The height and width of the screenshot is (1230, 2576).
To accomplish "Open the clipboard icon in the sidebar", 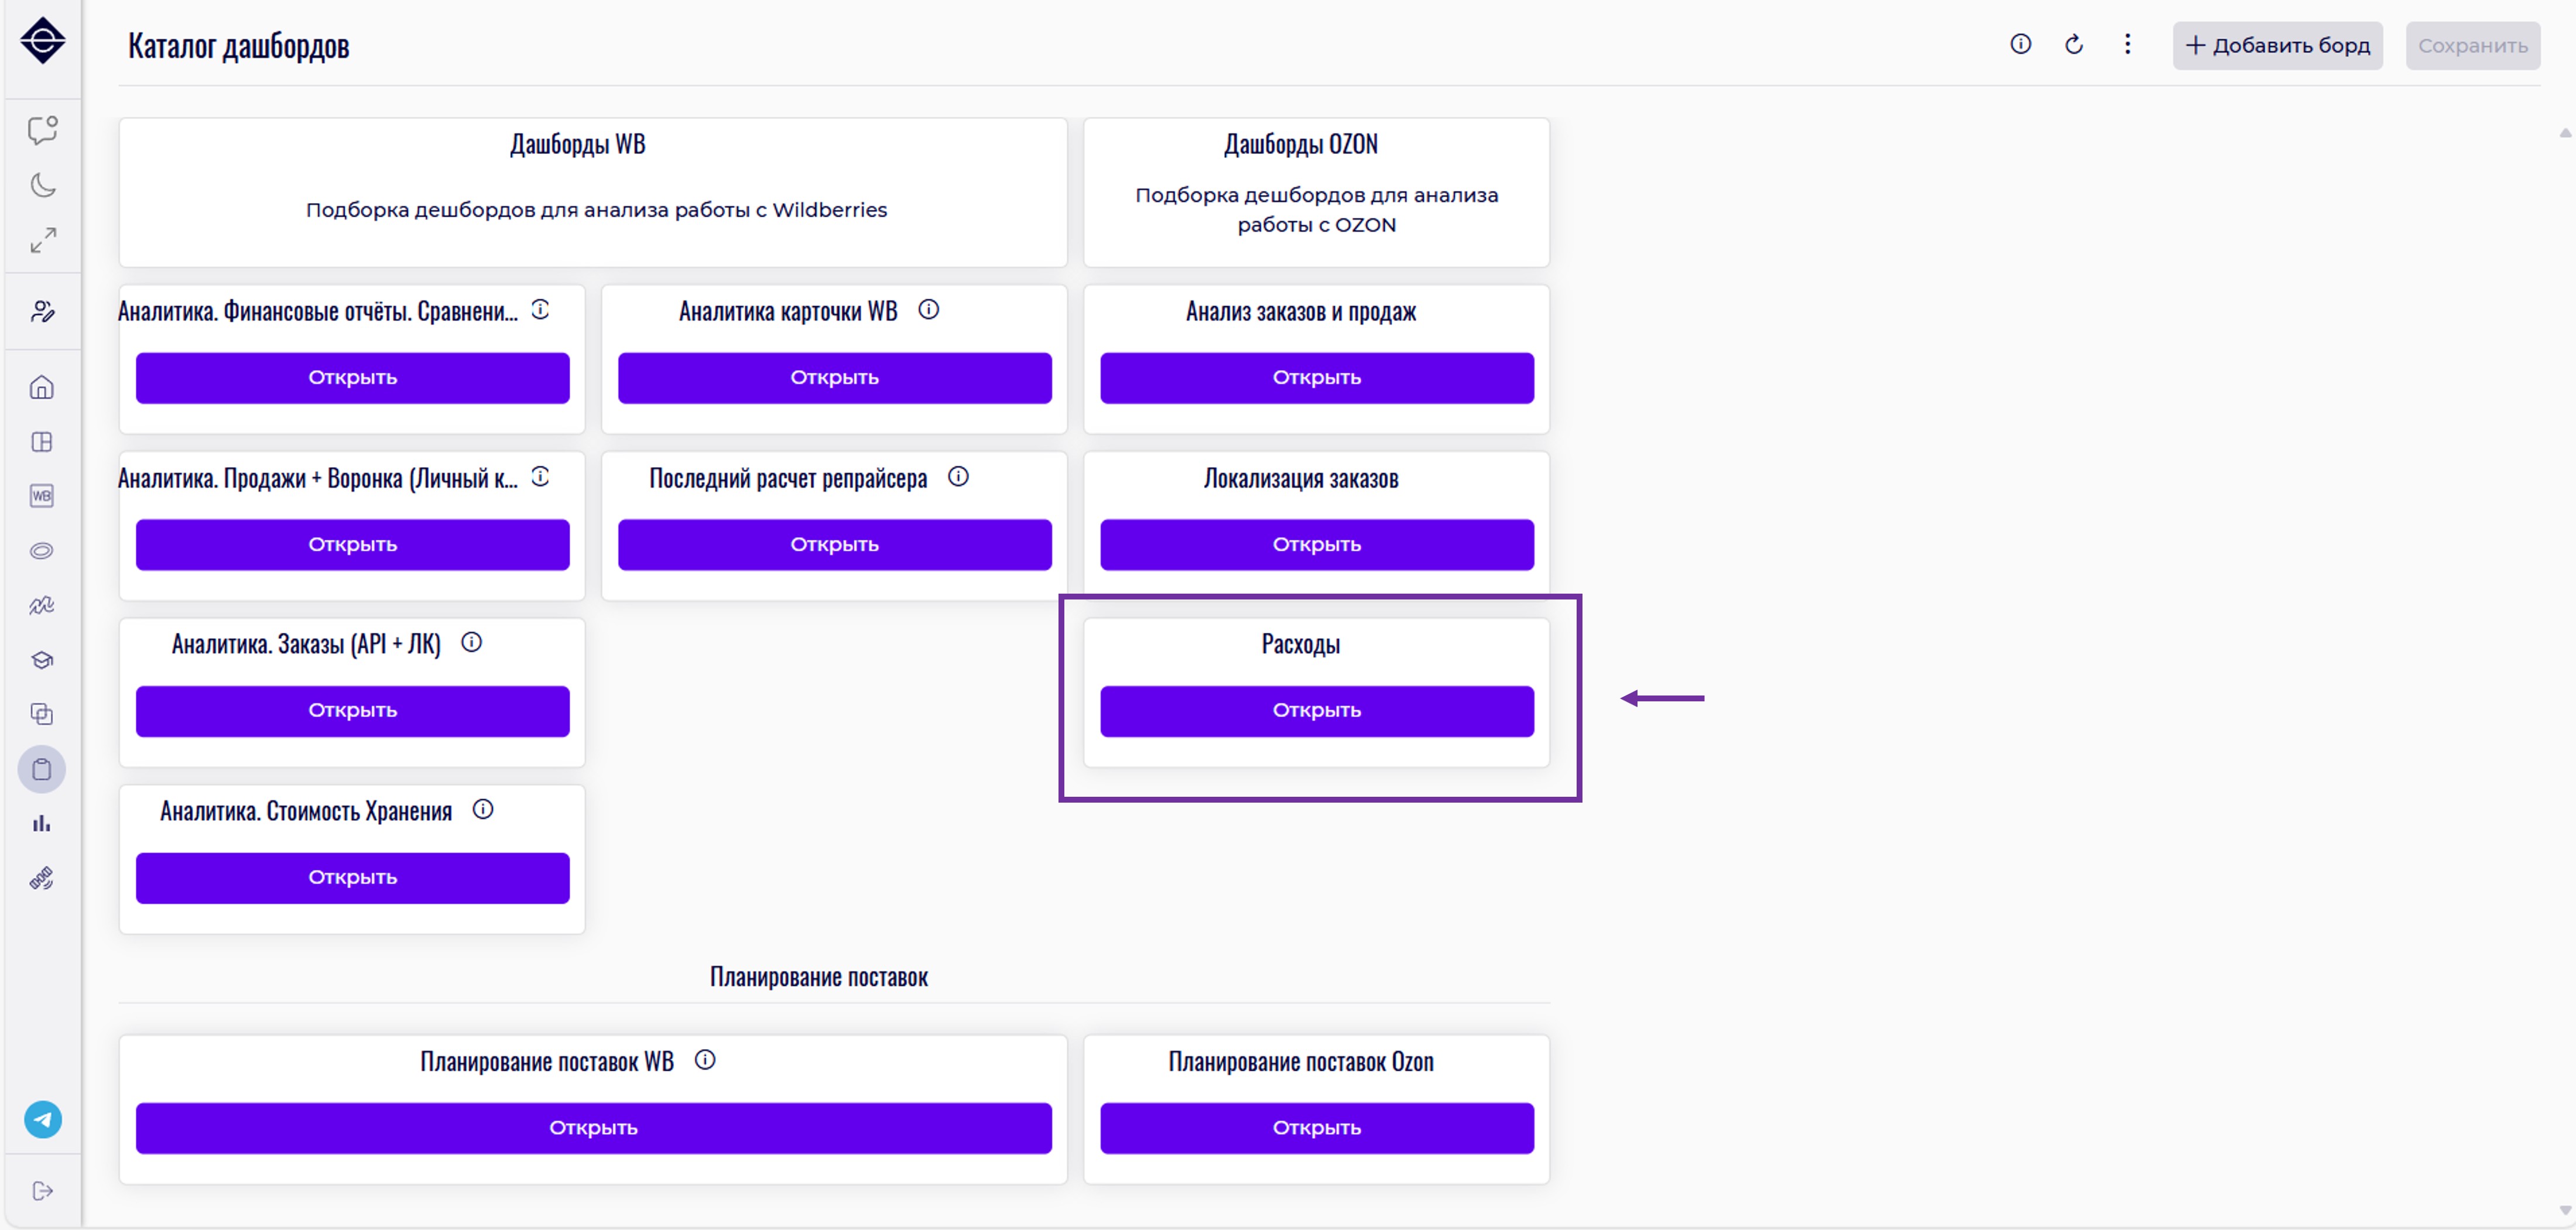I will (42, 769).
